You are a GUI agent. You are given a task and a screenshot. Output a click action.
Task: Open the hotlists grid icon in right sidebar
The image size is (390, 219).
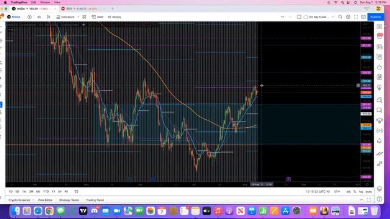coord(379,77)
